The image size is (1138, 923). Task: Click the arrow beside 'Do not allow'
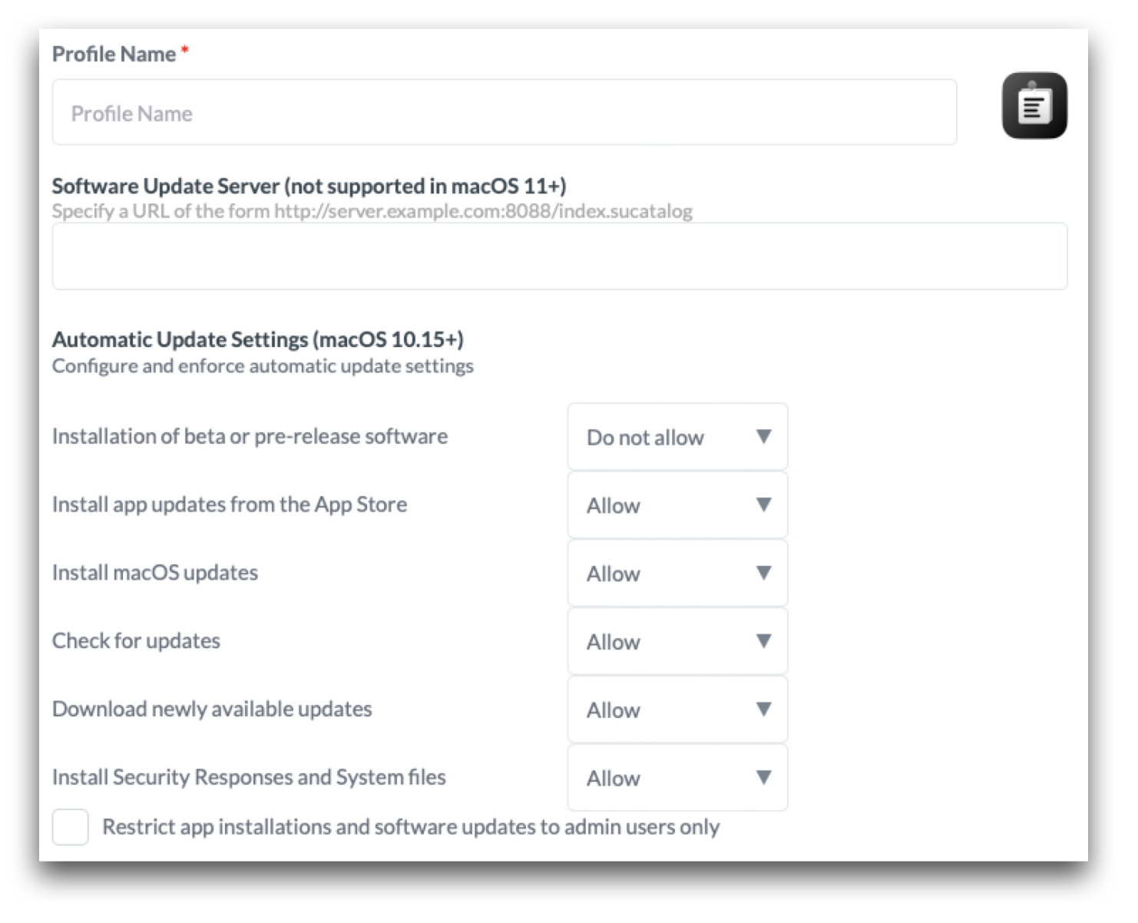click(x=763, y=437)
